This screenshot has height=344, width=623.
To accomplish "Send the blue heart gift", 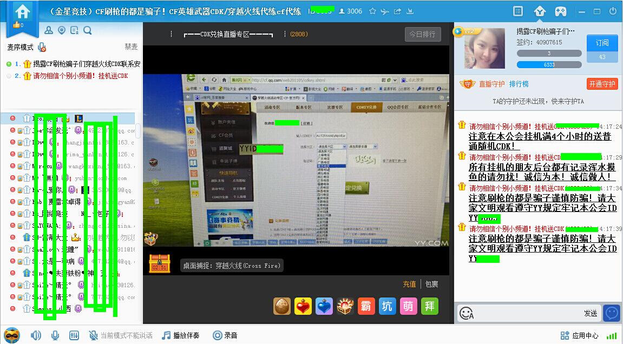I will pos(324,306).
